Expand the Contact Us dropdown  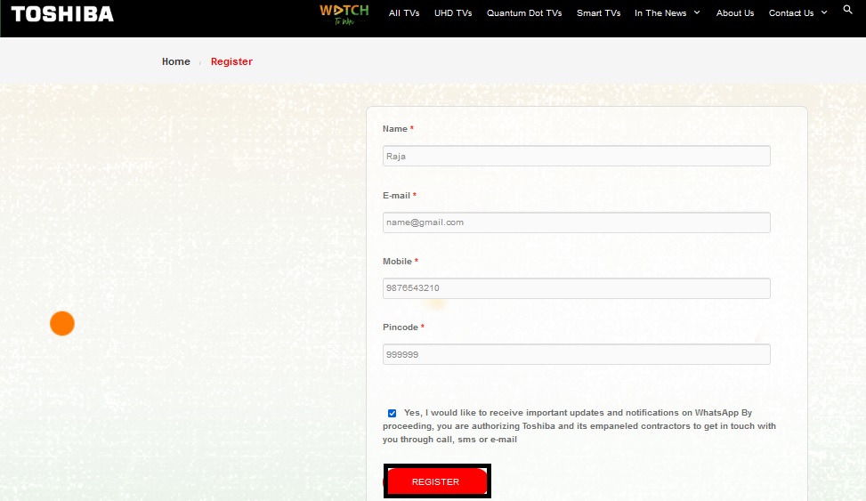[797, 13]
